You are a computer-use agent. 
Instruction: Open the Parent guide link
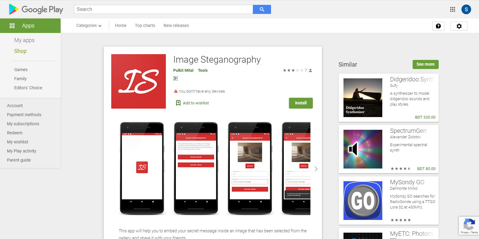point(19,160)
